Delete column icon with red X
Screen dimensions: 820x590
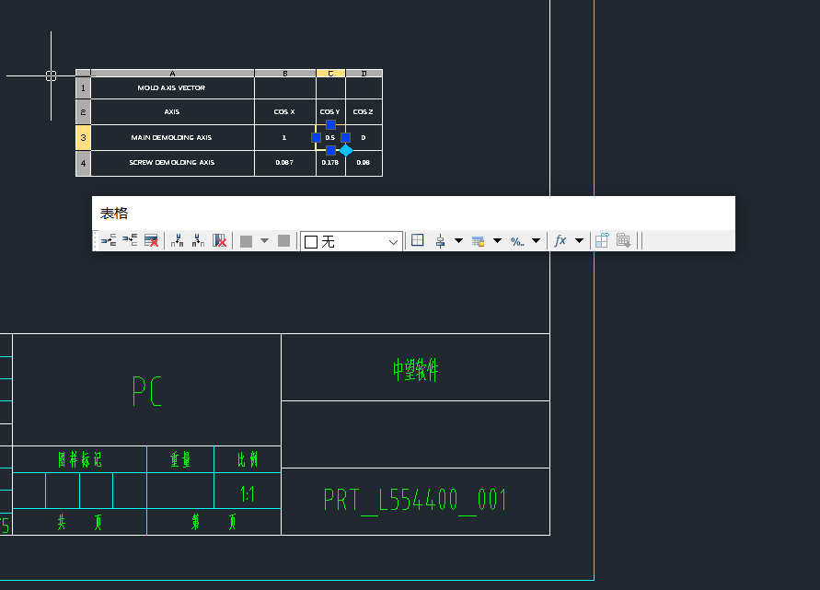click(219, 240)
